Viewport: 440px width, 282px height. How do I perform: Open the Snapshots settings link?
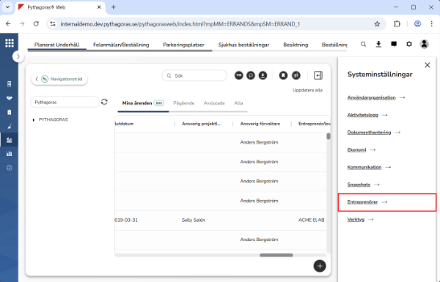click(x=359, y=185)
